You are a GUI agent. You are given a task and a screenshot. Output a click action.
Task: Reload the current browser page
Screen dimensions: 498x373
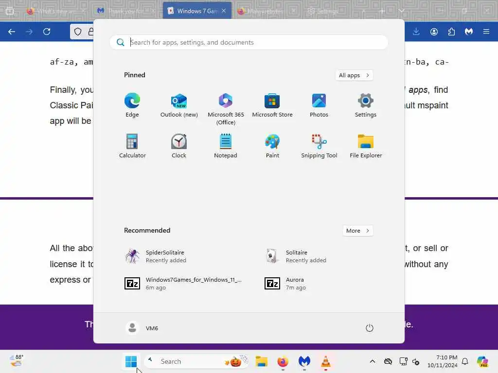click(x=47, y=32)
